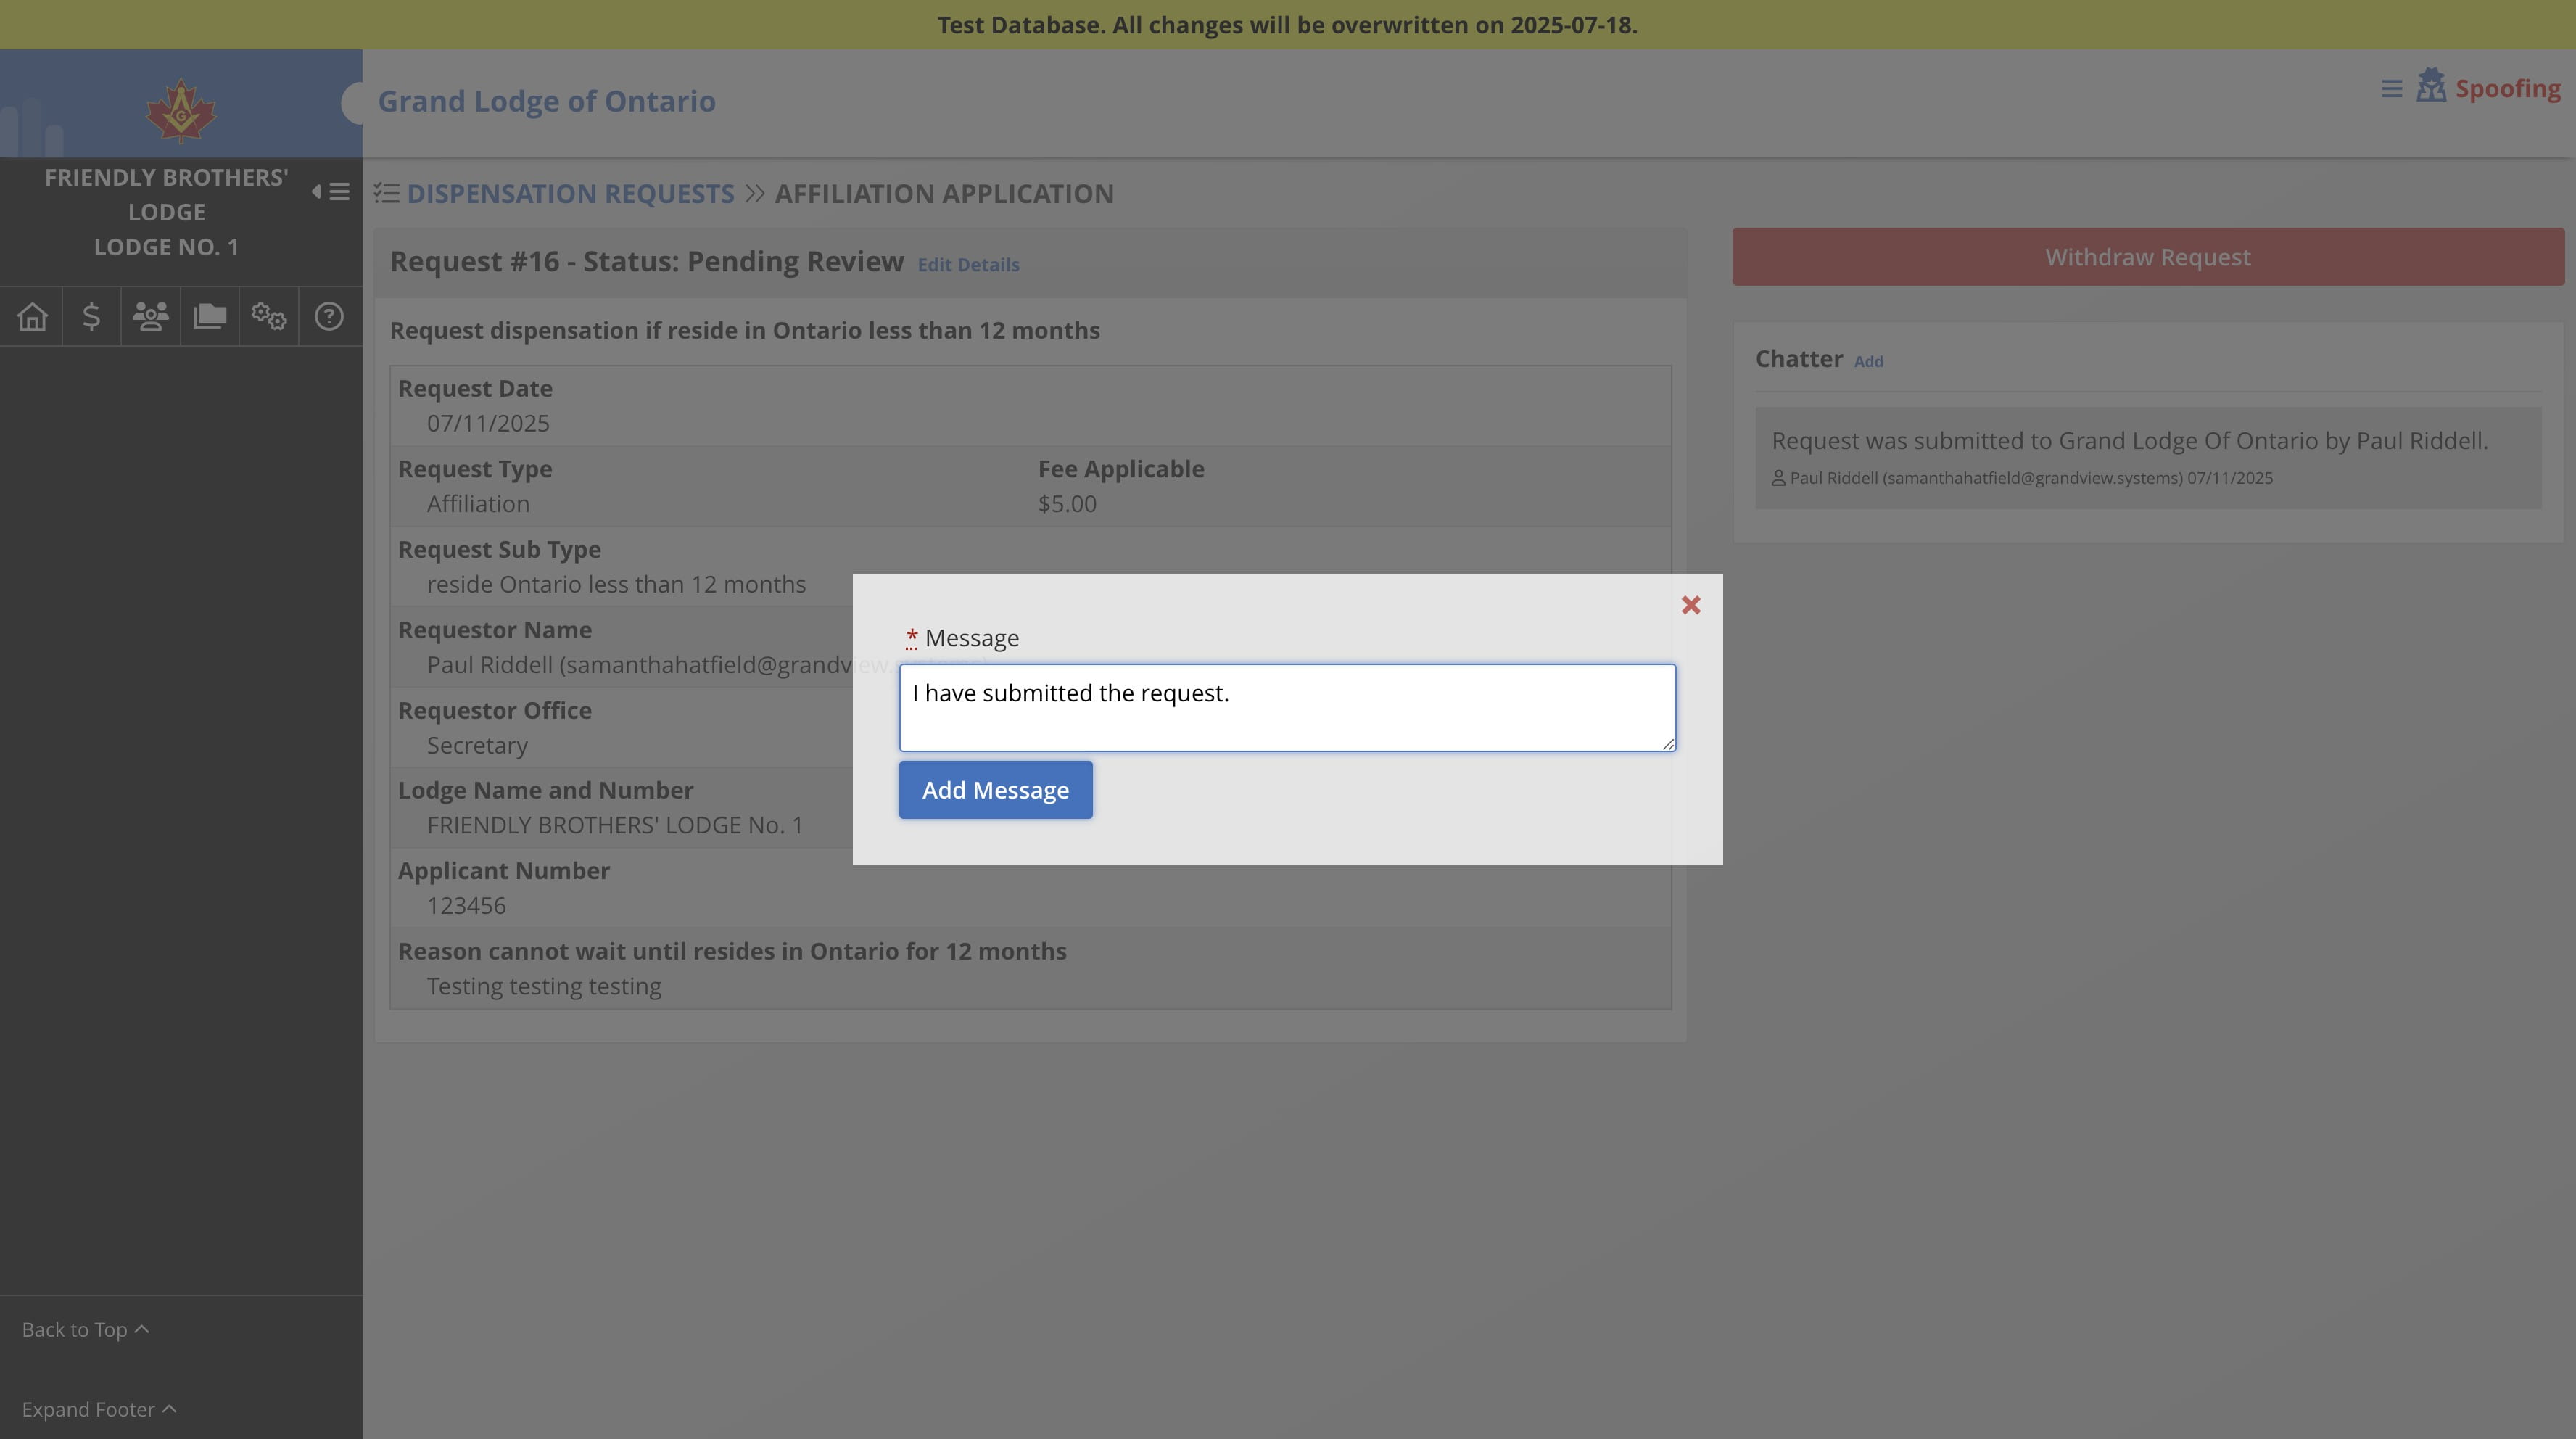Click Expand Footer in sidebar
The width and height of the screenshot is (2576, 1439).
click(99, 1410)
